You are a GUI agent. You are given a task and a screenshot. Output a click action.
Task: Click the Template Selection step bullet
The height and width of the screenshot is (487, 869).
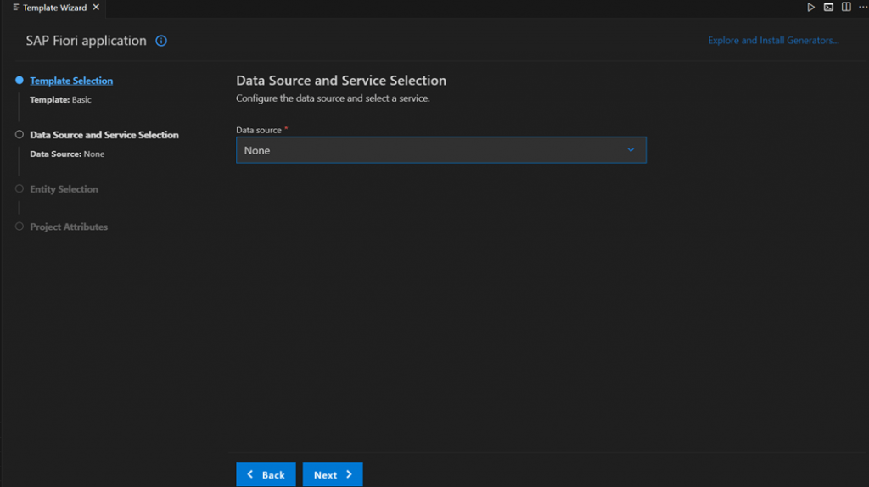coord(20,81)
